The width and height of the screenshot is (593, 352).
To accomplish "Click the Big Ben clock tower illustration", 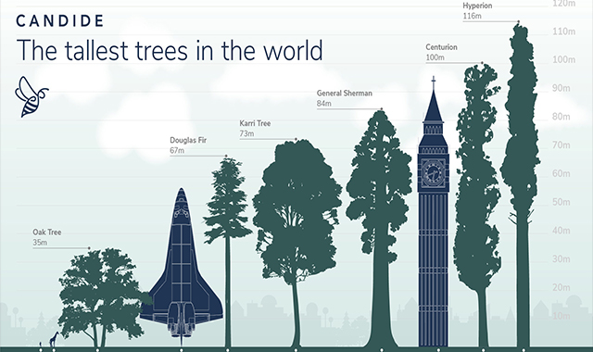I will (434, 212).
